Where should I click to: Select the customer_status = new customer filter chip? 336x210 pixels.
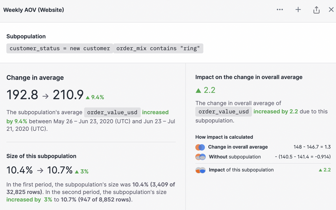(x=60, y=48)
